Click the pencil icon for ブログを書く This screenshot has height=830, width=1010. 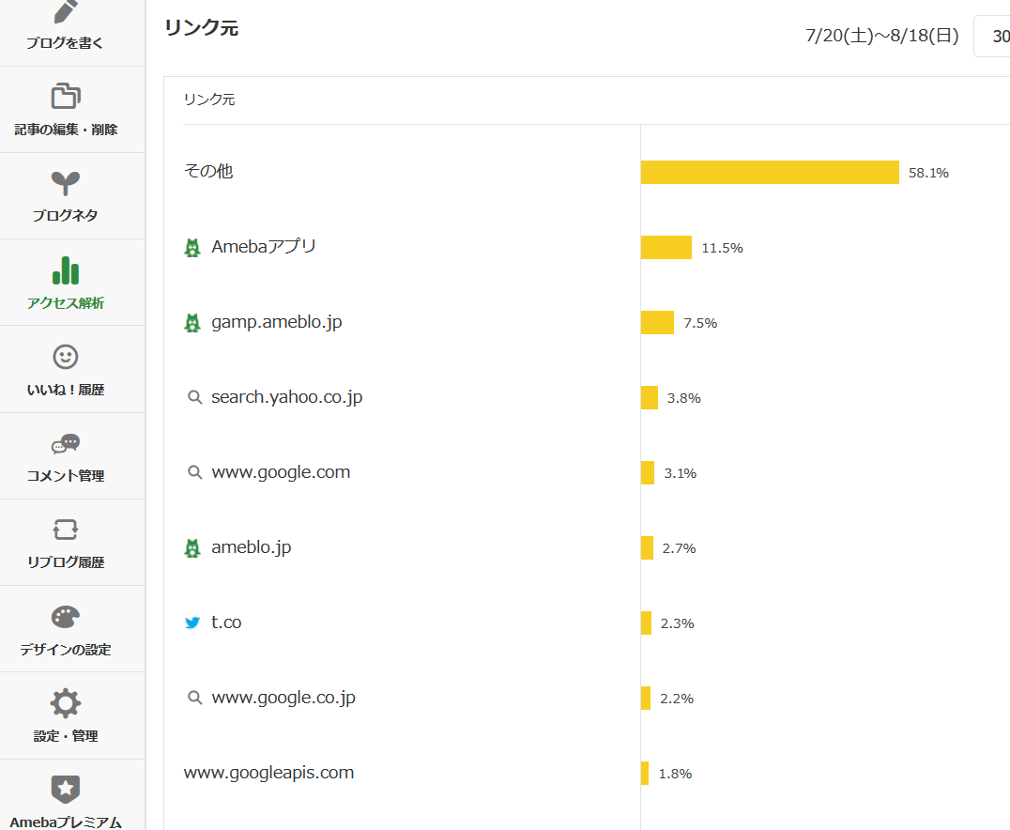point(66,11)
